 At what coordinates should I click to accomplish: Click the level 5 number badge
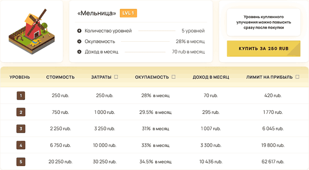click(x=21, y=162)
